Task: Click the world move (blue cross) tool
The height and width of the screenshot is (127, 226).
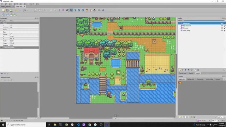Action: pos(103,10)
